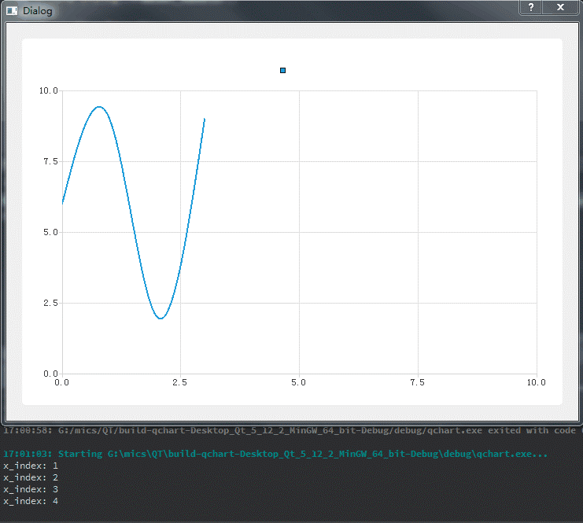The width and height of the screenshot is (583, 523).
Task: Click the curve's lowest trough point
Action: click(x=161, y=319)
